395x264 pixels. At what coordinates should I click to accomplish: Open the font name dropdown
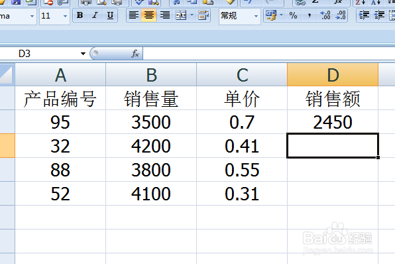(x=32, y=16)
